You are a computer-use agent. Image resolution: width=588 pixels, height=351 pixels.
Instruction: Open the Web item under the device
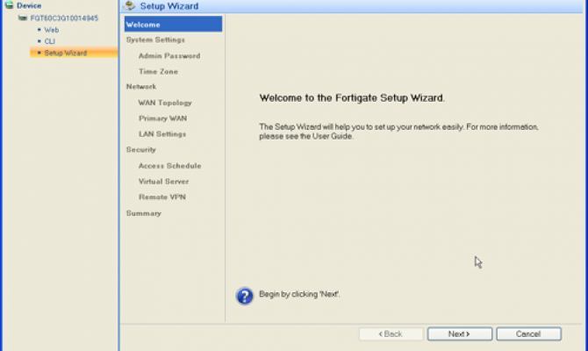[x=52, y=30]
